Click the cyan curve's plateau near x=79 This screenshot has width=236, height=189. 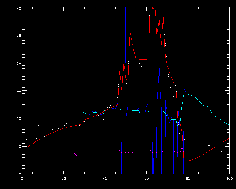click(x=186, y=94)
